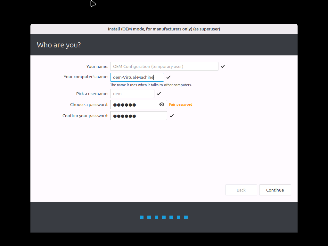Focus the Confirm your password field
328x246 pixels.
click(138, 116)
